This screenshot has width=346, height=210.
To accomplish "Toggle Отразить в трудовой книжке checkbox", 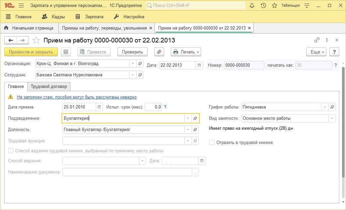I will coord(212,143).
